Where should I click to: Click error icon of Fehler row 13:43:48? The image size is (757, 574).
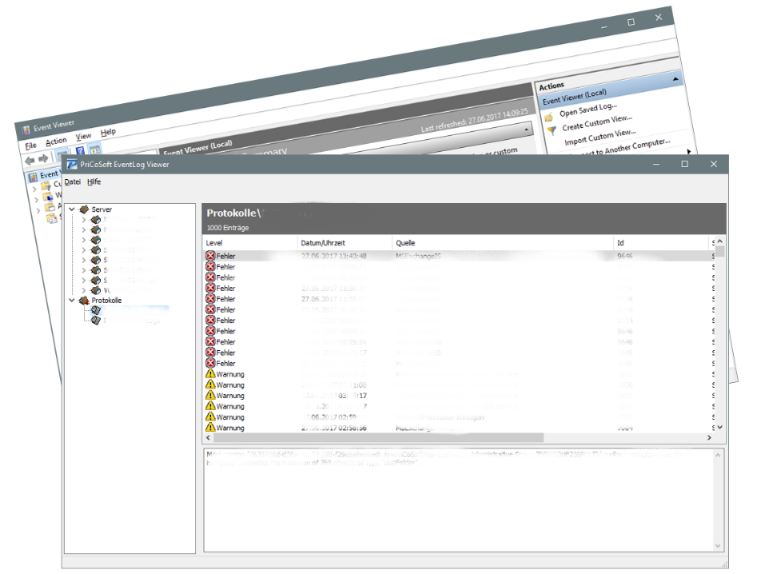pos(210,256)
